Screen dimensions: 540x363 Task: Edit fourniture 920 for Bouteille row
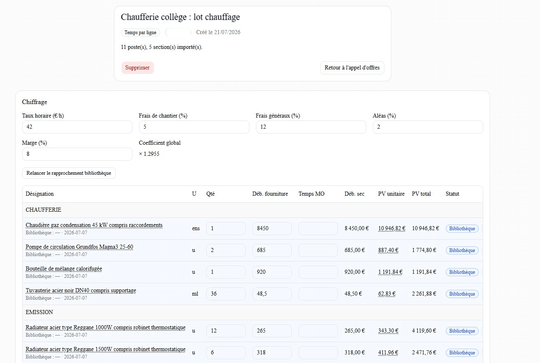coord(272,272)
